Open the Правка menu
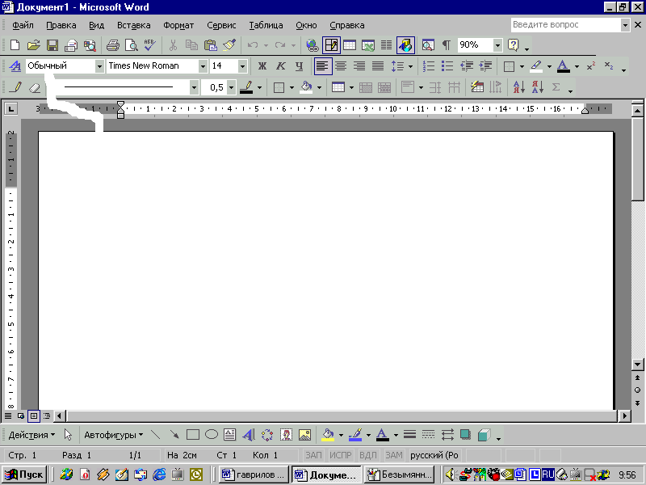Screen dimensions: 646x485 pyautogui.click(x=61, y=25)
